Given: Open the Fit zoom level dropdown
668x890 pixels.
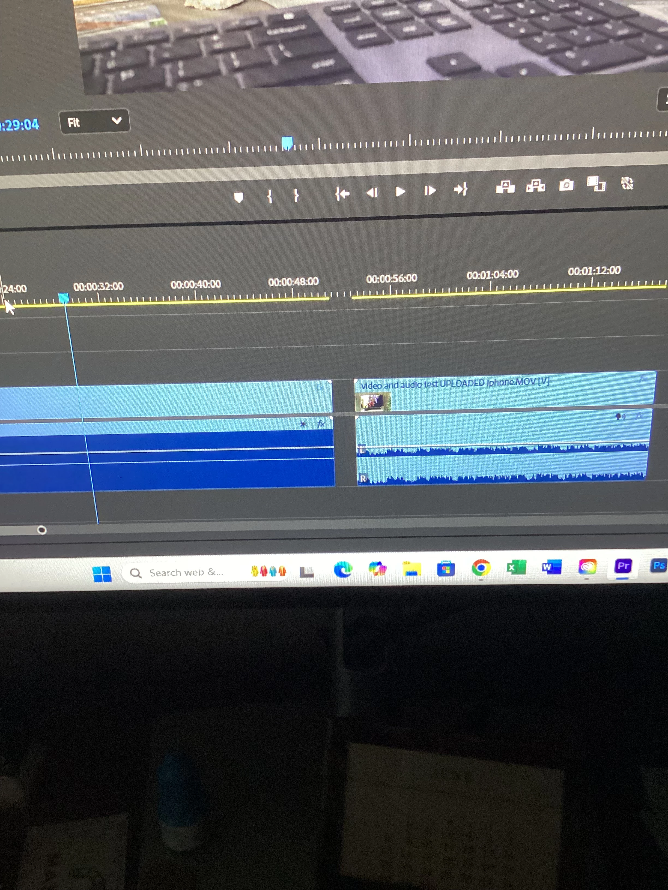Looking at the screenshot, I should (95, 122).
